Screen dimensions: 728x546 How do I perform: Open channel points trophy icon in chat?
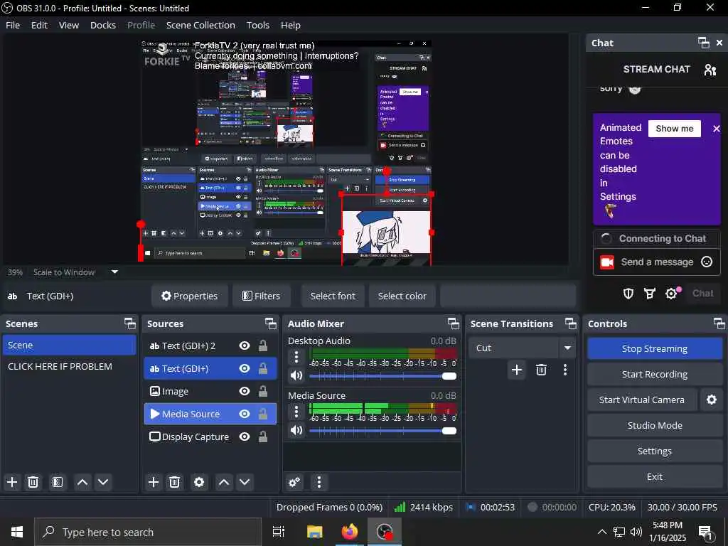tap(650, 294)
